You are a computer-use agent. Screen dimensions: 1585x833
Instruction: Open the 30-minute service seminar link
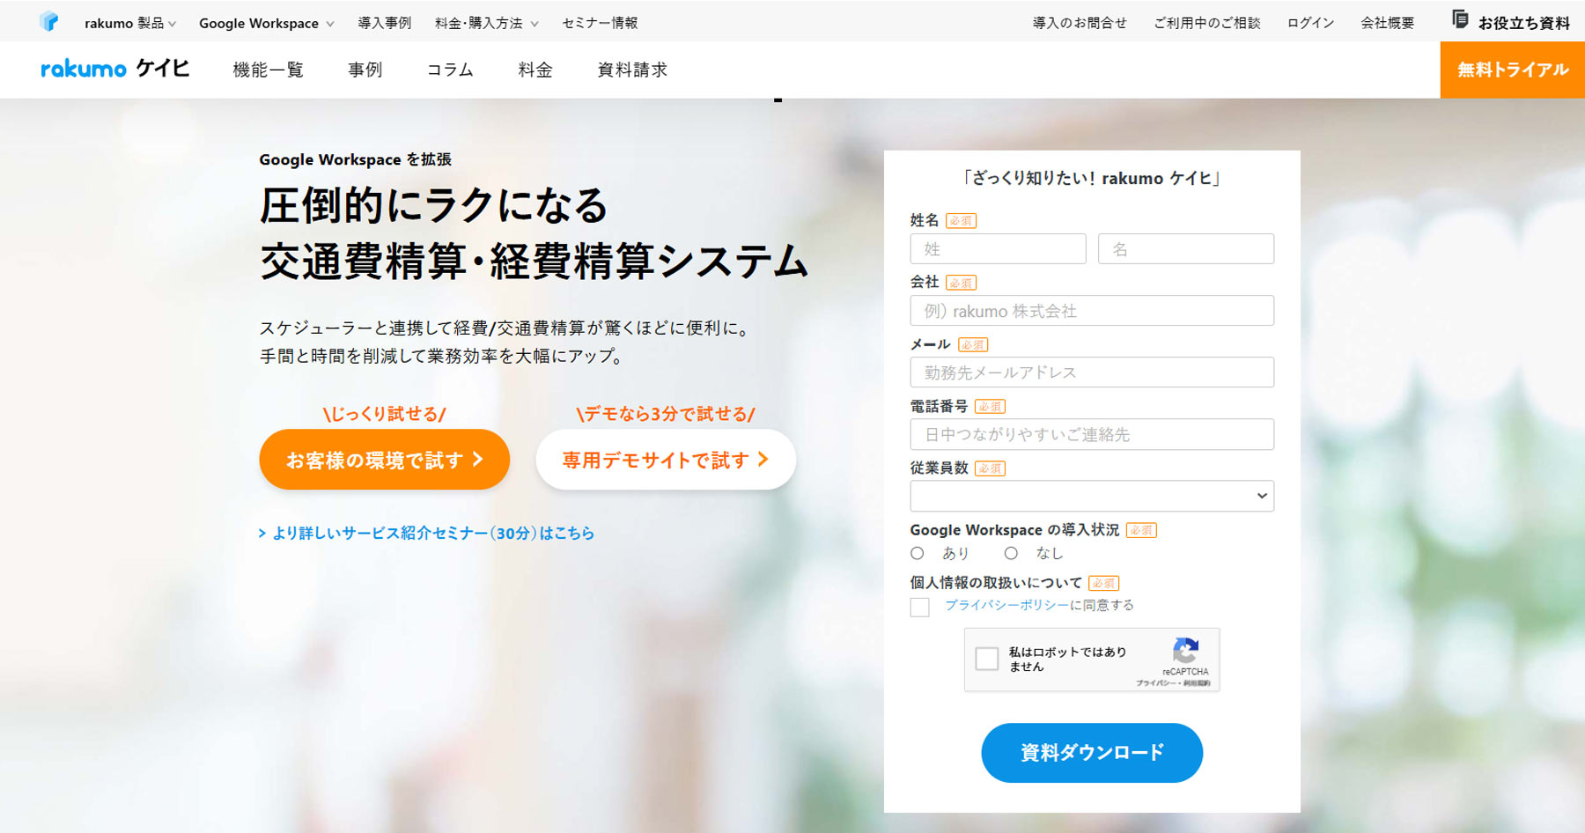(x=426, y=533)
